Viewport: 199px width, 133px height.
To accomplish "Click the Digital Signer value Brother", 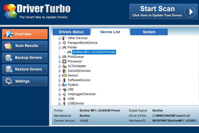I will point(158,110).
